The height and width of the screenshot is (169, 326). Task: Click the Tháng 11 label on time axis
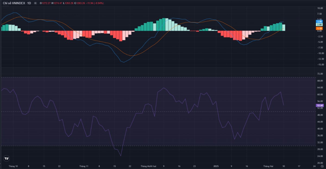point(84,166)
